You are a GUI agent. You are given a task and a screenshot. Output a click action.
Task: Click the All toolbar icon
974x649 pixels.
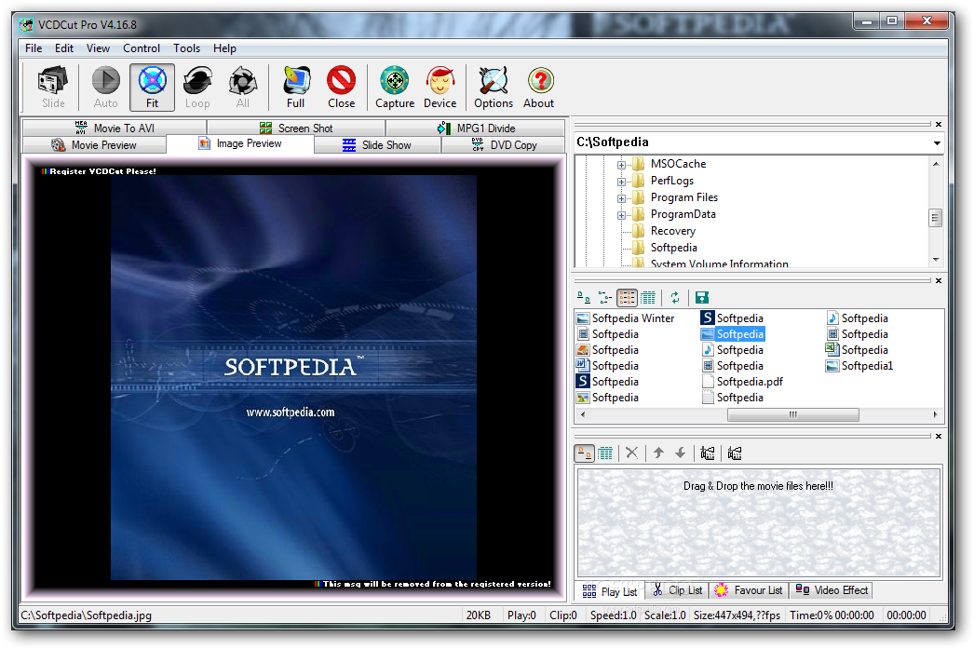click(x=243, y=88)
